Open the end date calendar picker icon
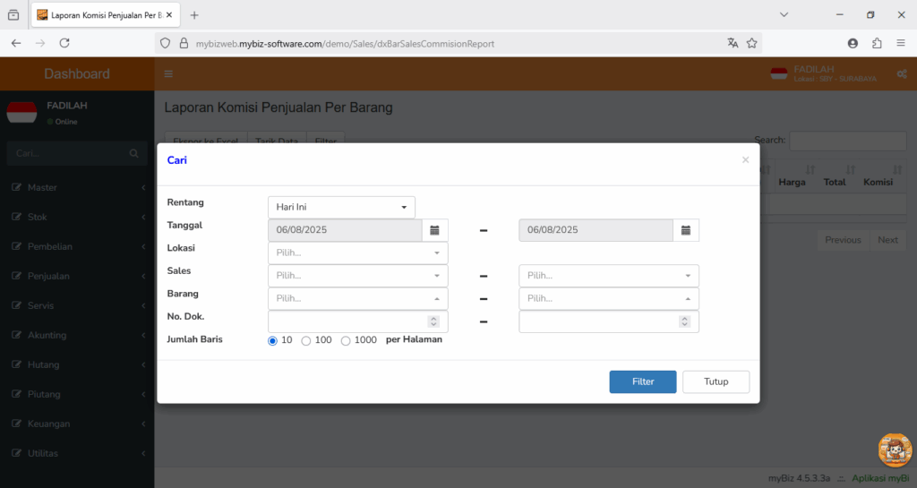This screenshot has height=488, width=917. (x=685, y=230)
